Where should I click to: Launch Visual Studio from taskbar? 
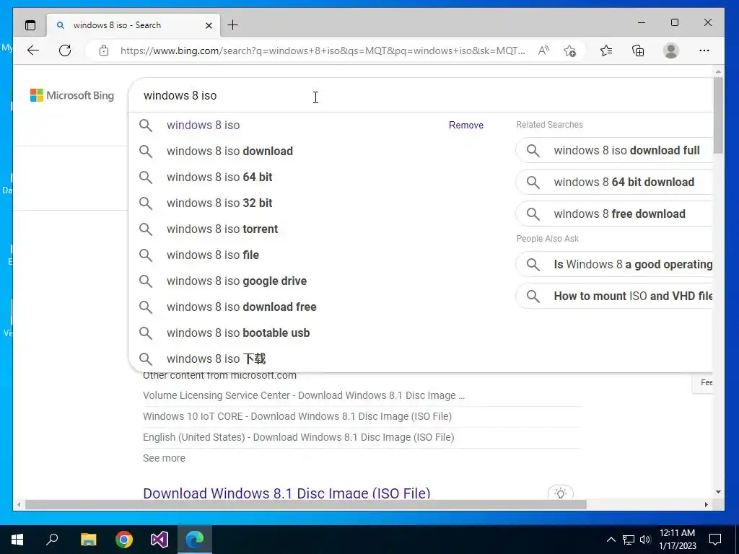click(159, 540)
